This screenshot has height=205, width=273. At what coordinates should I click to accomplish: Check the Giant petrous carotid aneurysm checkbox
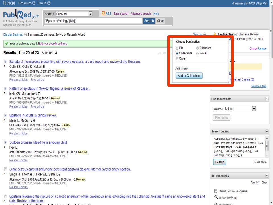point(5,169)
